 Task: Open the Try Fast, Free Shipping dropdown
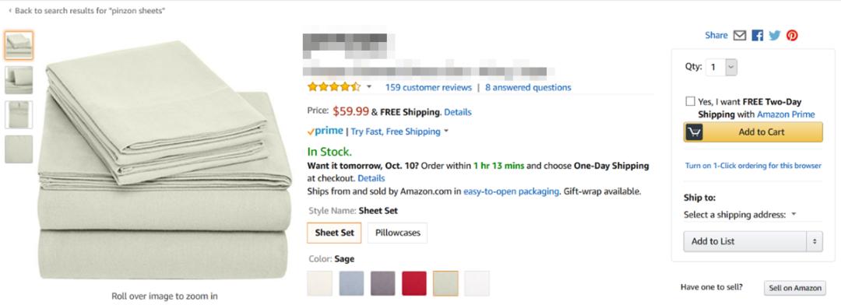399,131
